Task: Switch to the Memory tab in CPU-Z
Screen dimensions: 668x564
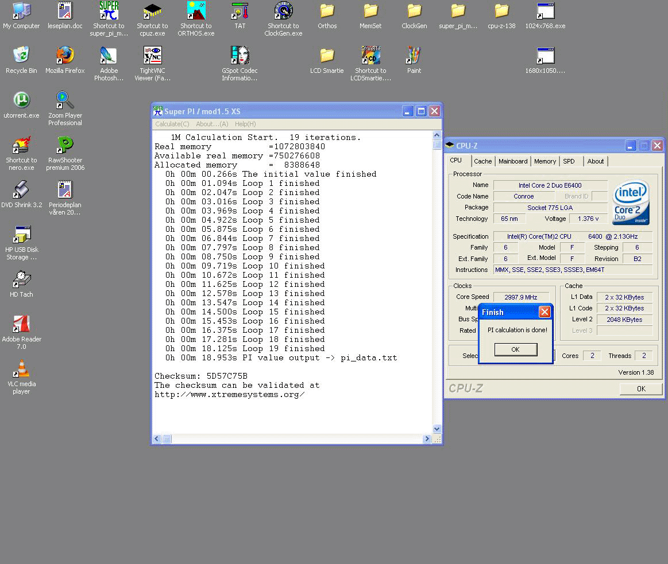Action: [545, 161]
